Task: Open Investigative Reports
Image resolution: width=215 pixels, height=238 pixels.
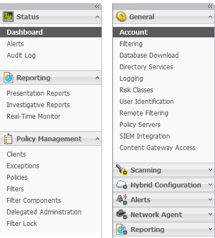Action: click(38, 105)
